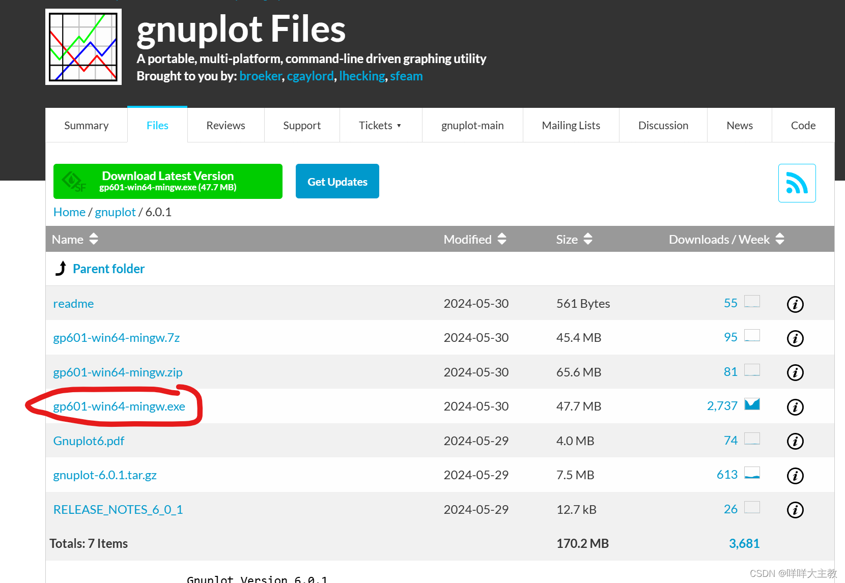
Task: Open the Mailing Lists tab
Action: coord(571,125)
